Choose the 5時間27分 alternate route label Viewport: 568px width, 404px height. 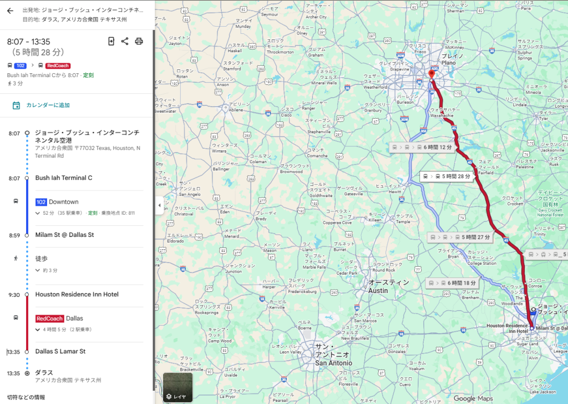click(460, 238)
